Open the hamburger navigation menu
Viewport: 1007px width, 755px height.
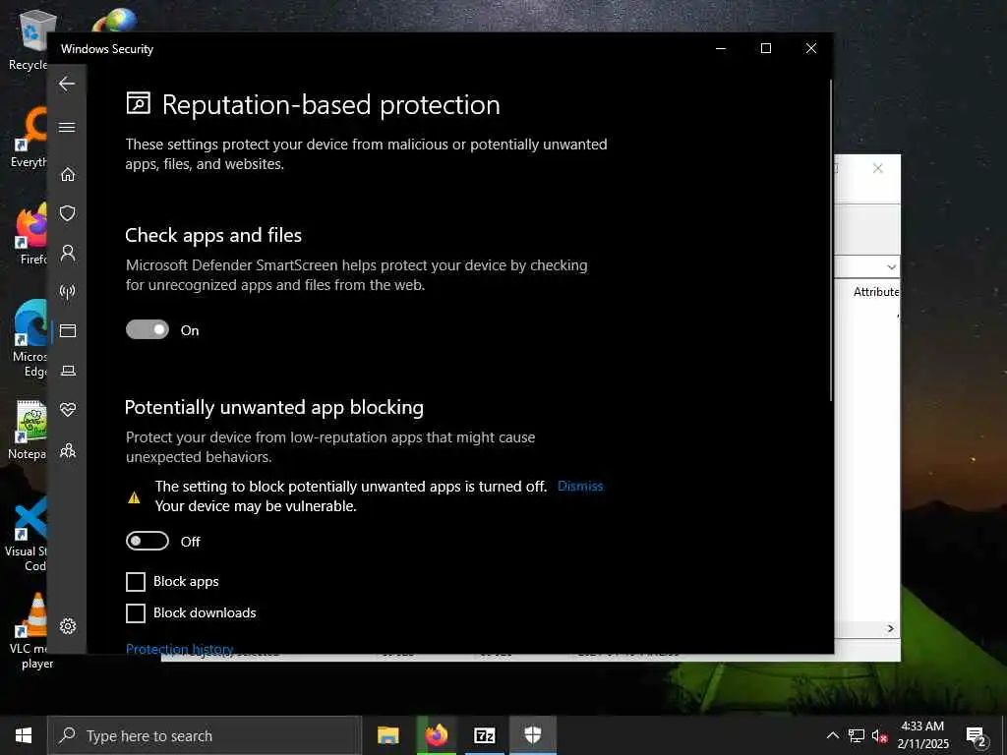point(67,127)
